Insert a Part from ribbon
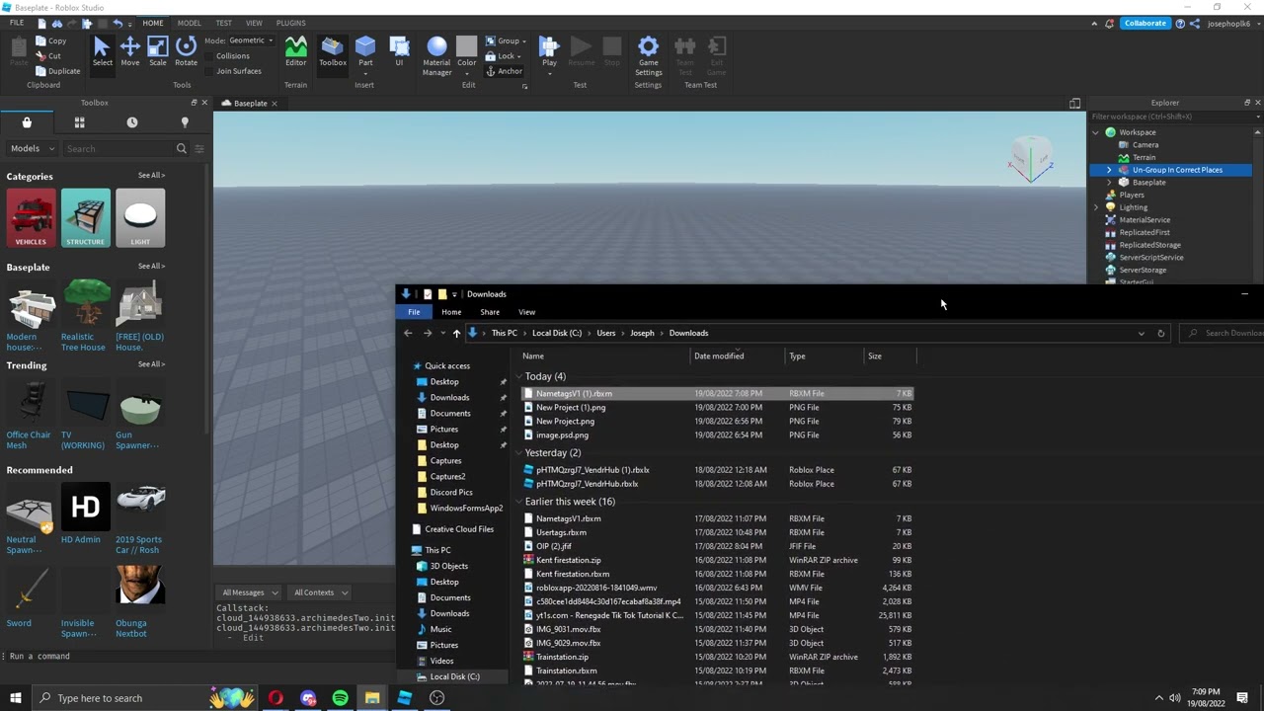This screenshot has height=711, width=1264. [365, 52]
